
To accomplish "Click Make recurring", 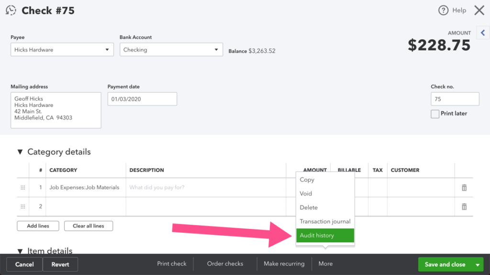I will coord(284,264).
